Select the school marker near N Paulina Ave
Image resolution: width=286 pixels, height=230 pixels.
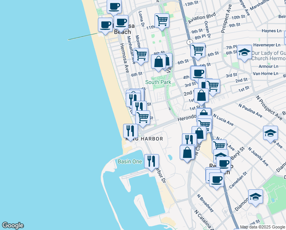point(270,133)
